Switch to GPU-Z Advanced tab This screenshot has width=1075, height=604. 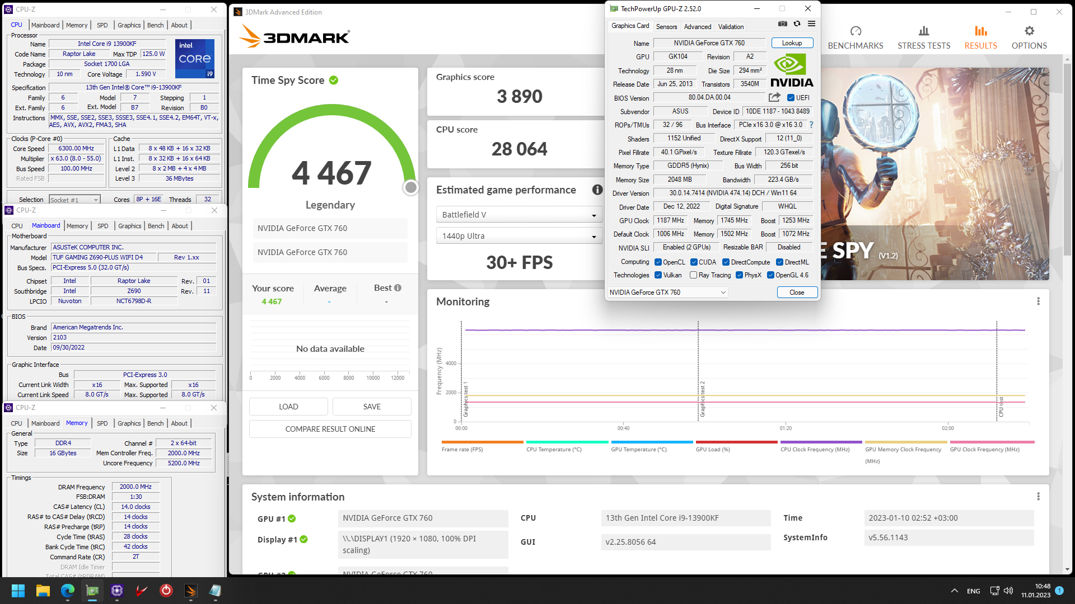[x=698, y=27]
